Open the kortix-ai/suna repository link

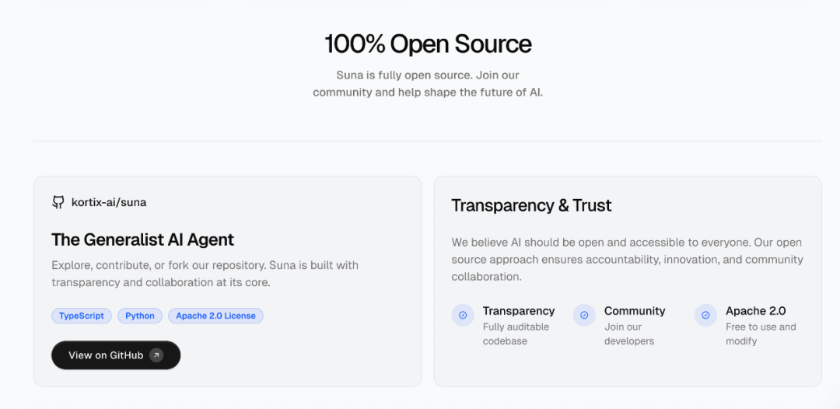(x=99, y=202)
